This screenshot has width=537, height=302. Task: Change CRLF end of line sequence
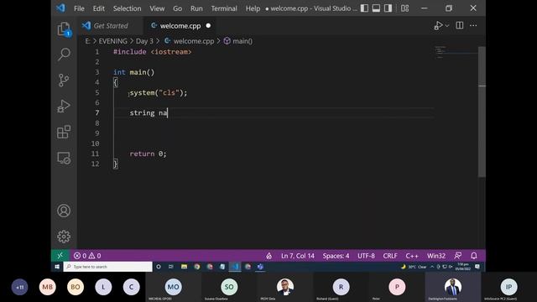(x=390, y=256)
